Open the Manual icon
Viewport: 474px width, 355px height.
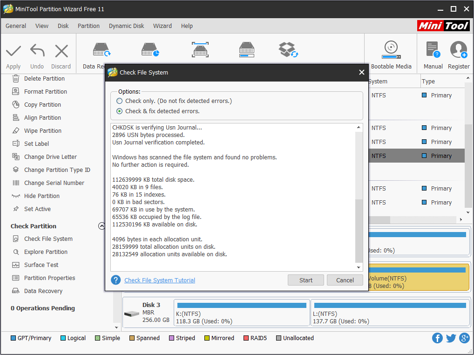[x=433, y=50]
